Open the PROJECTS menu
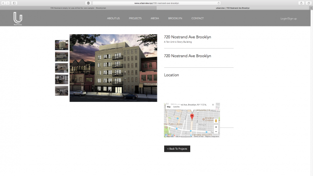This screenshot has width=313, height=176. coord(135,18)
